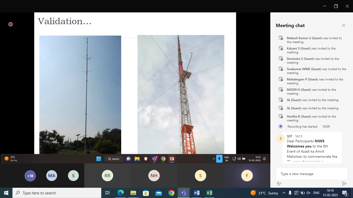The width and height of the screenshot is (353, 198).
Task: Select the RR participant tile
Action: 107,176
